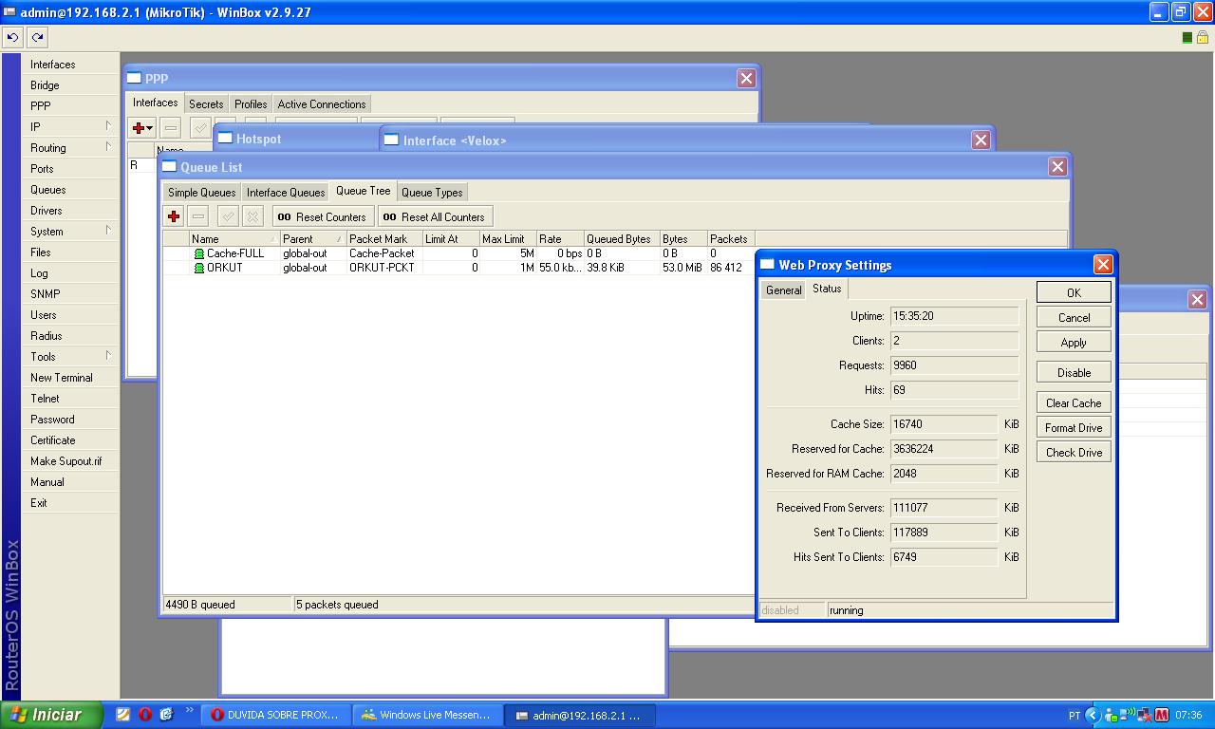Open the PPP add-button dropdown arrow
The height and width of the screenshot is (729, 1215).
[150, 128]
